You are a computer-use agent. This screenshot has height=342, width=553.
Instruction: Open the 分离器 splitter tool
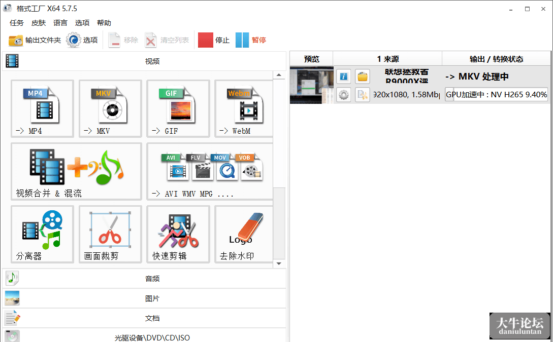pyautogui.click(x=42, y=234)
